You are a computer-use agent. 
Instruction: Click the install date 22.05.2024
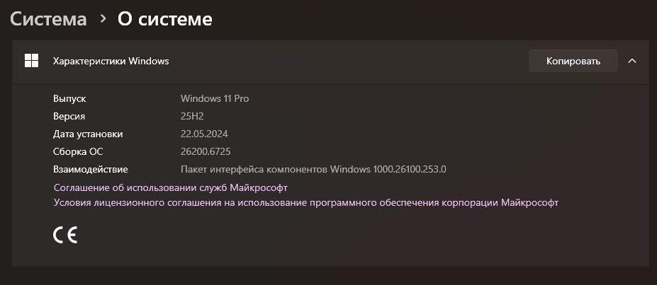(204, 134)
